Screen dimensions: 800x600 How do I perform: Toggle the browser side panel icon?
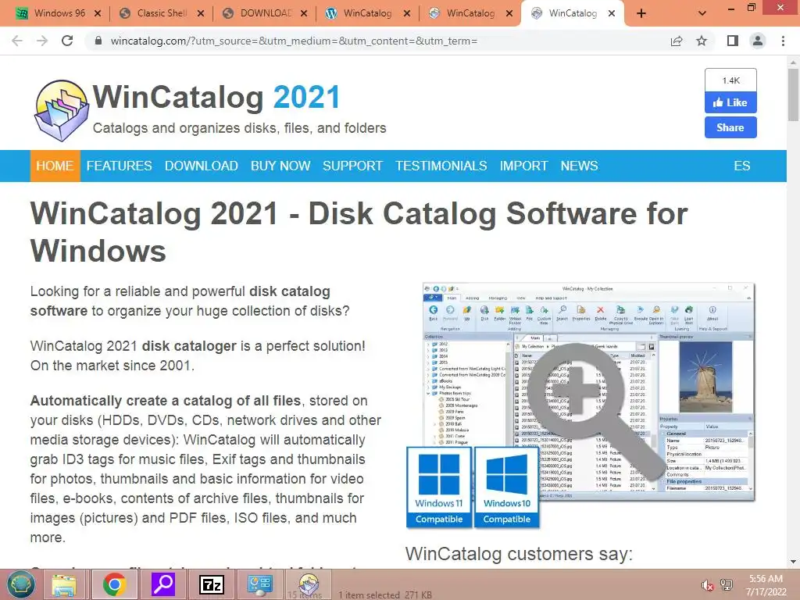tap(733, 41)
